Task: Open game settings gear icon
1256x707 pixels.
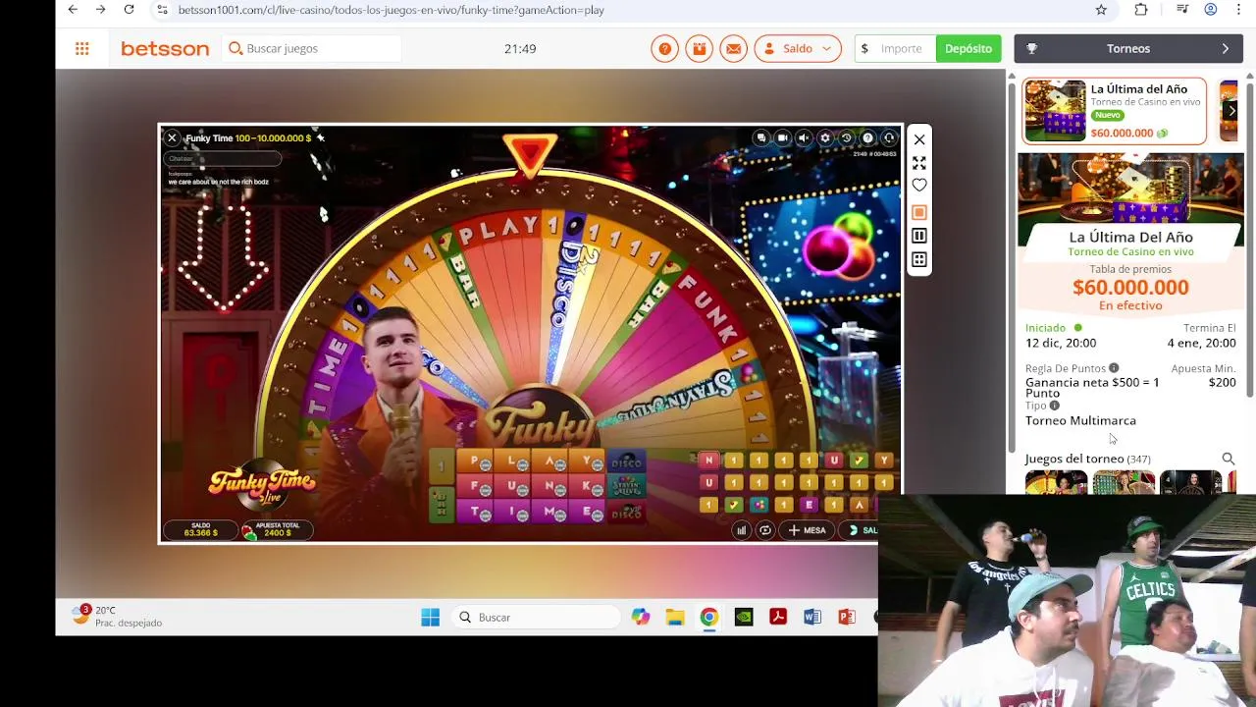Action: [825, 138]
